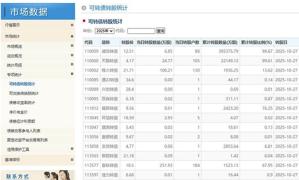Select the blue 可转债转股统计 page title
Image resolution: width=299 pixels, height=180 pixels.
coord(108,8)
